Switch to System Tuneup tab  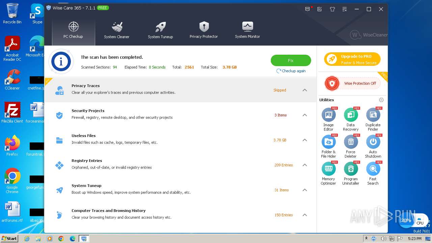tap(160, 30)
